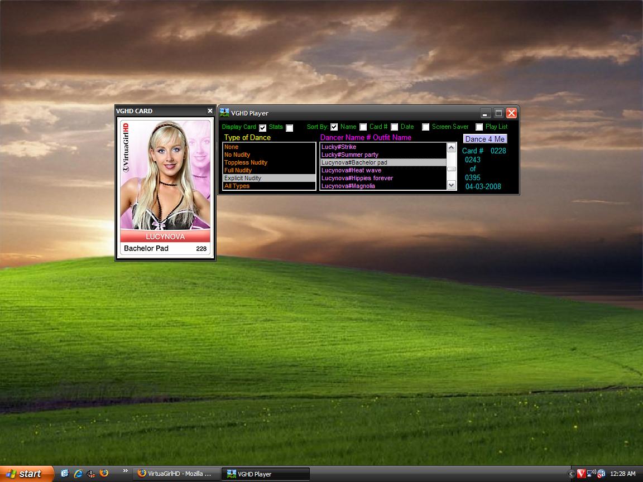Image resolution: width=643 pixels, height=482 pixels.
Task: Close the VGHD CARD window
Action: tap(210, 110)
